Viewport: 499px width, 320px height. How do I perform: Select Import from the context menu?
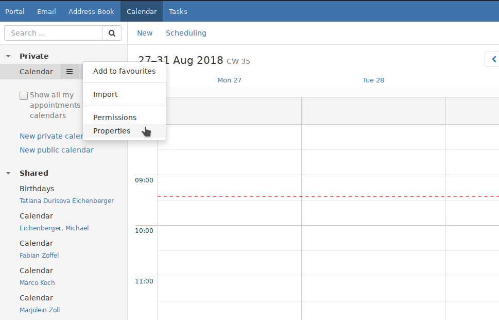click(x=106, y=94)
